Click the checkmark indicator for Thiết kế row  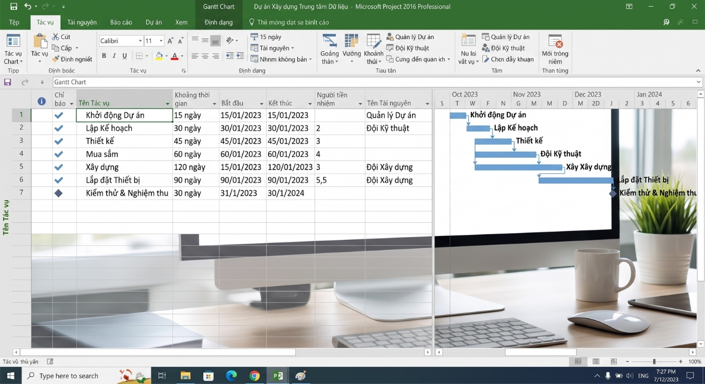pos(59,141)
